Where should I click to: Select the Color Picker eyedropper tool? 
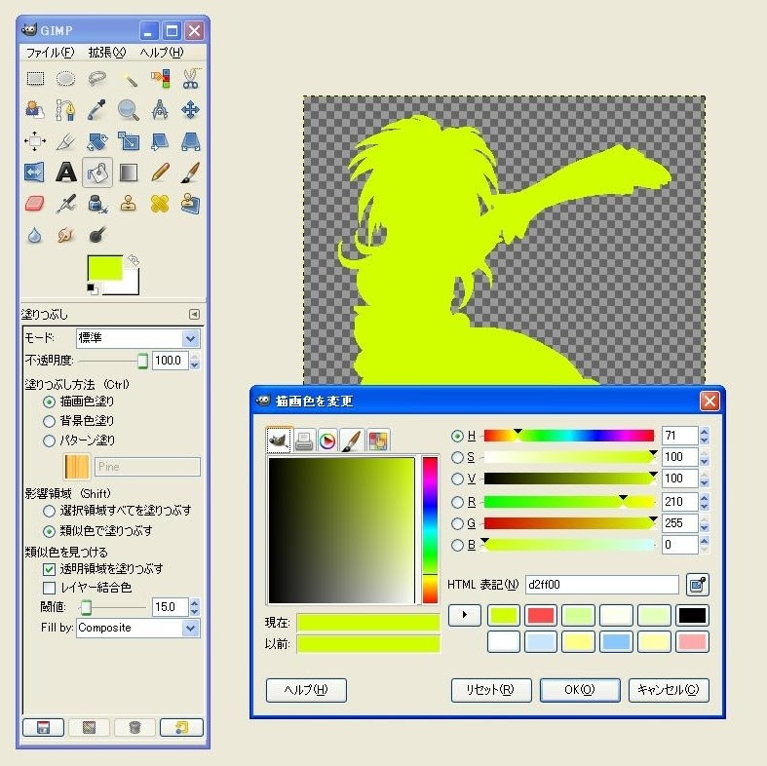pos(96,110)
